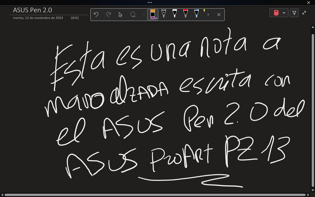Edit the page title 'ASUS Pen 2.0'
Image resolution: width=315 pixels, height=197 pixels.
click(32, 10)
